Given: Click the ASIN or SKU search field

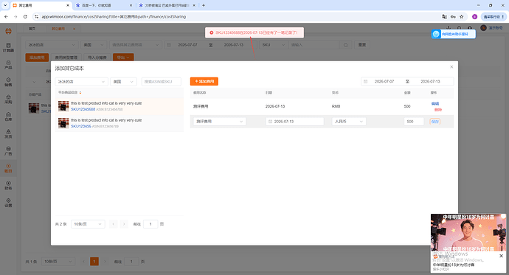Looking at the screenshot, I should tap(162, 82).
